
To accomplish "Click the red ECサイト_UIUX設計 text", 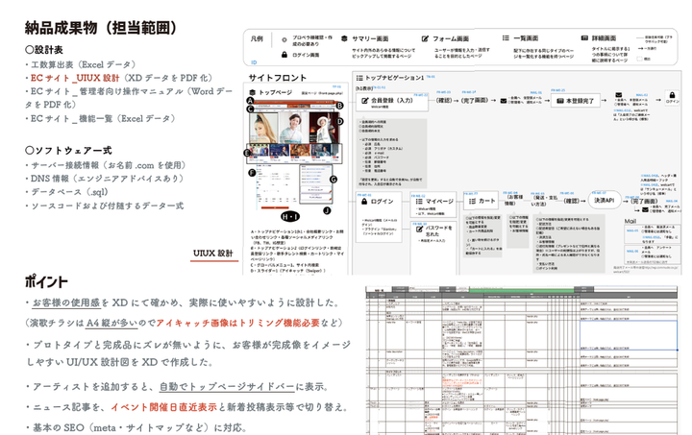I will (x=75, y=78).
